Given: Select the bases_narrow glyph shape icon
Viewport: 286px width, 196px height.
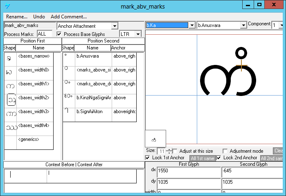Looking at the screenshot, I should pyautogui.click(x=9, y=58).
